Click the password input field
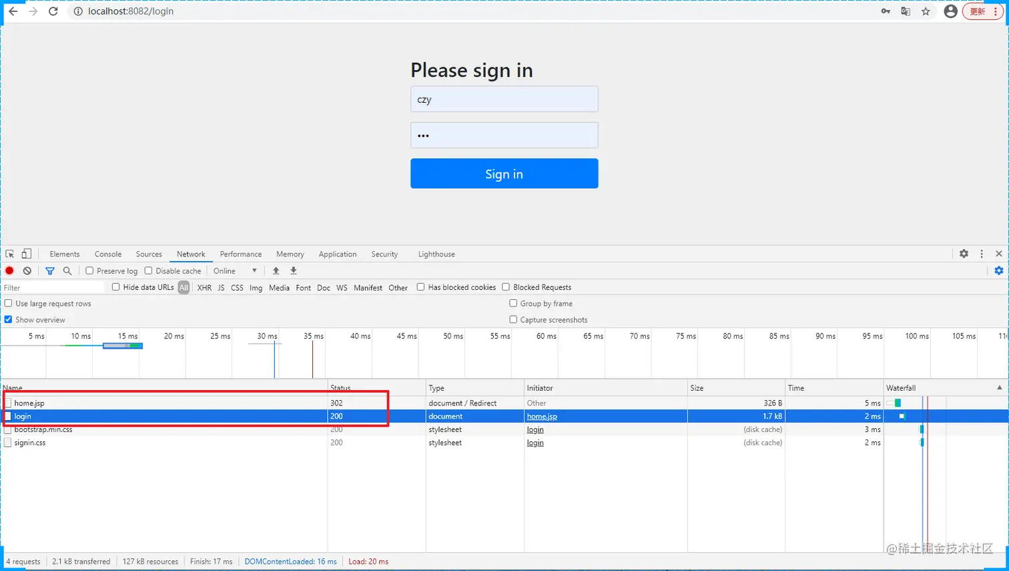The height and width of the screenshot is (571, 1009). (504, 135)
